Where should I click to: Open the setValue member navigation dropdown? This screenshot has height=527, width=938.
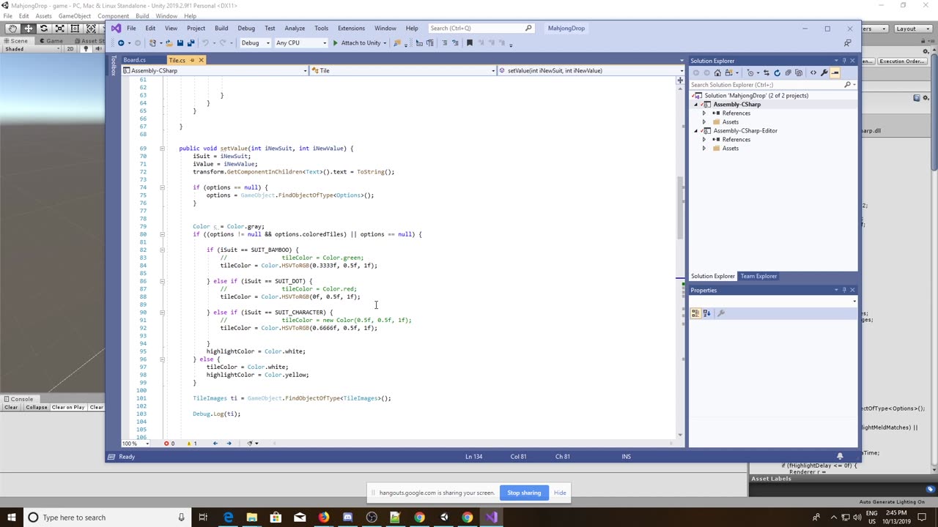(x=591, y=70)
